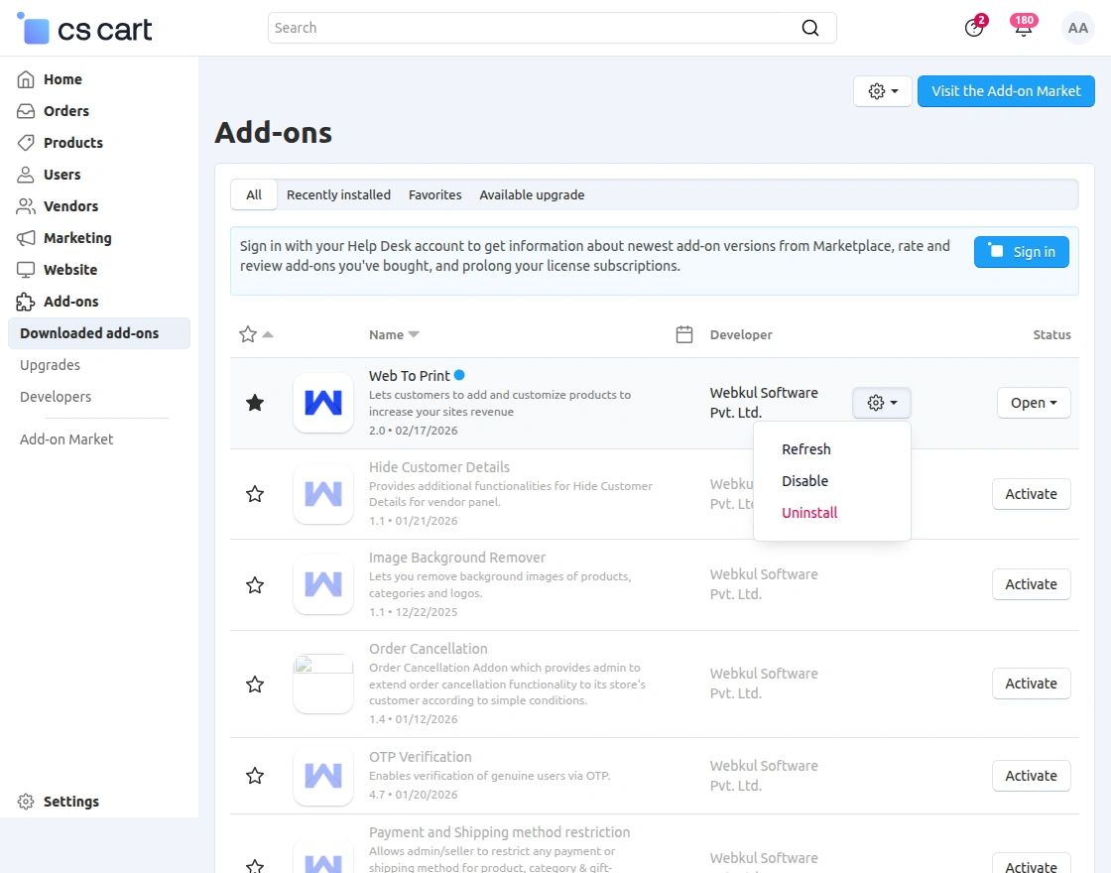The height and width of the screenshot is (873, 1111).
Task: Open the Website section in the sidebar
Action: (x=69, y=270)
